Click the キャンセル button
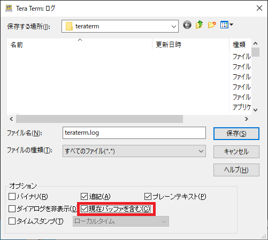This screenshot has height=240, width=268. [236, 152]
